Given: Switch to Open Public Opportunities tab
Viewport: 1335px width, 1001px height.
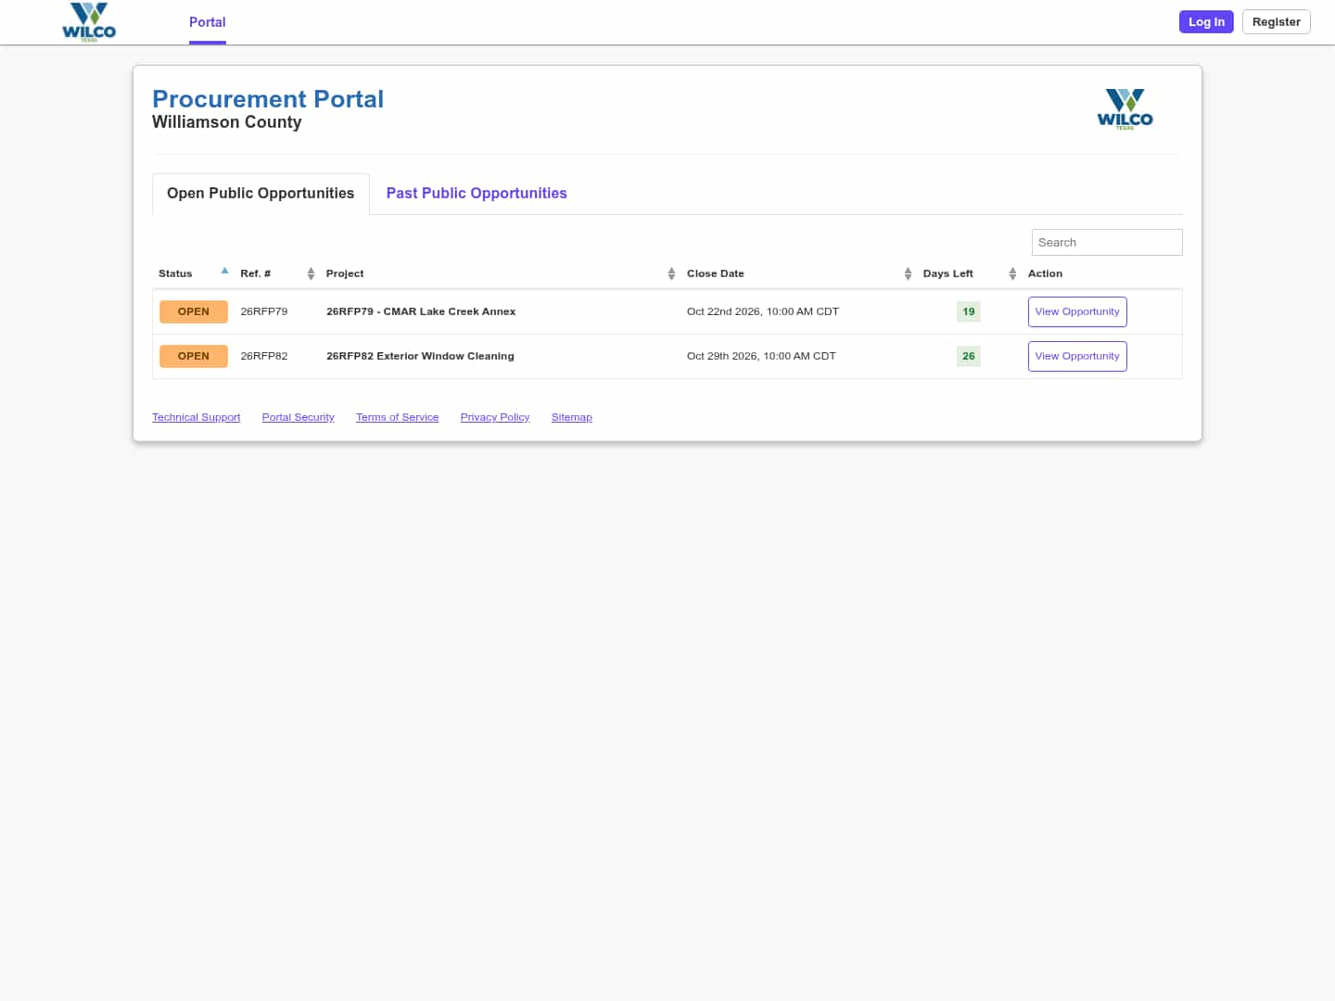Looking at the screenshot, I should pyautogui.click(x=261, y=193).
